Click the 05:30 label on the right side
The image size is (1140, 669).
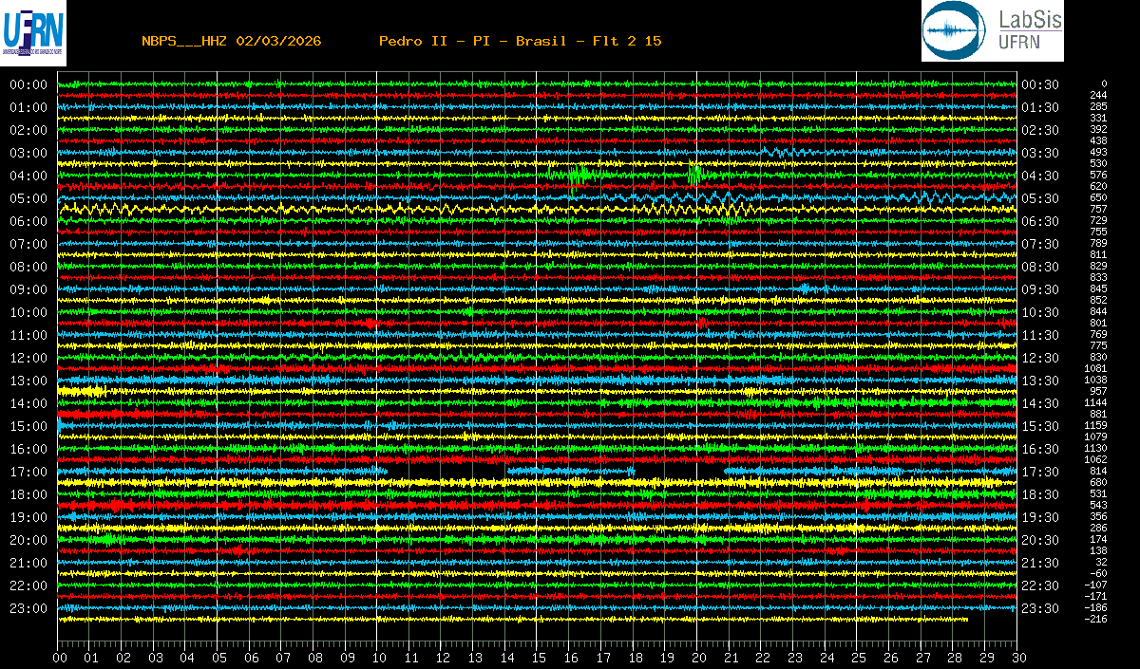1040,198
